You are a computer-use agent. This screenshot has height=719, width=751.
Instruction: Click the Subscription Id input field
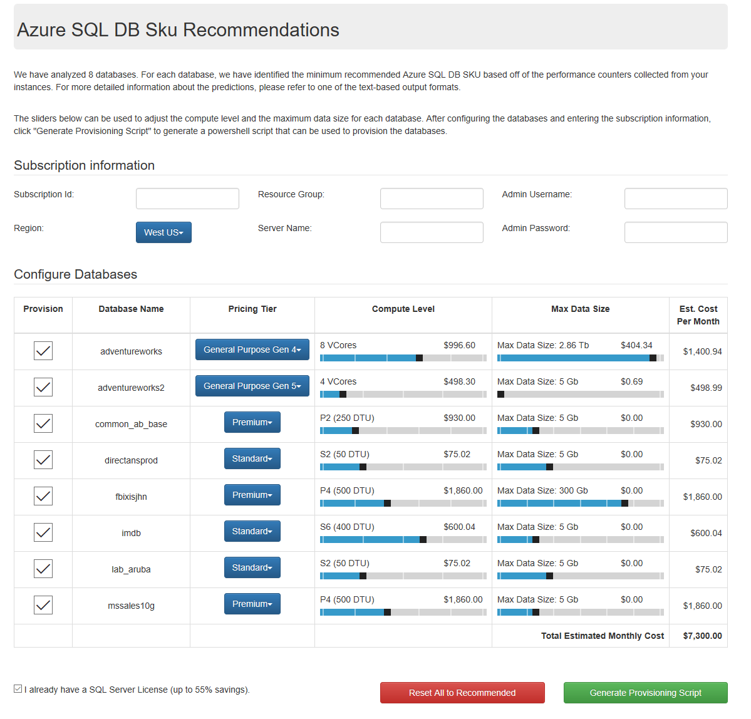point(187,198)
